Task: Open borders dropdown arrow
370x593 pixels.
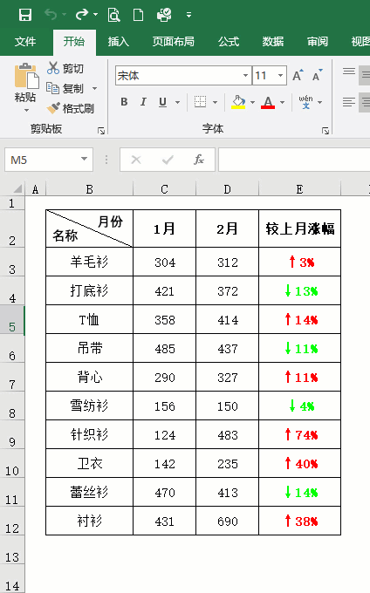Action: 215,102
